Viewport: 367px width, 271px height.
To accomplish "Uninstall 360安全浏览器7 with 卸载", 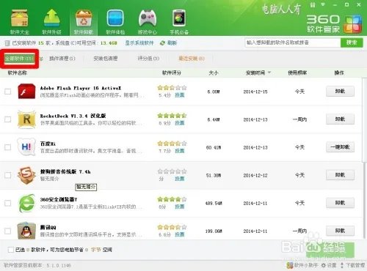I will [x=340, y=203].
